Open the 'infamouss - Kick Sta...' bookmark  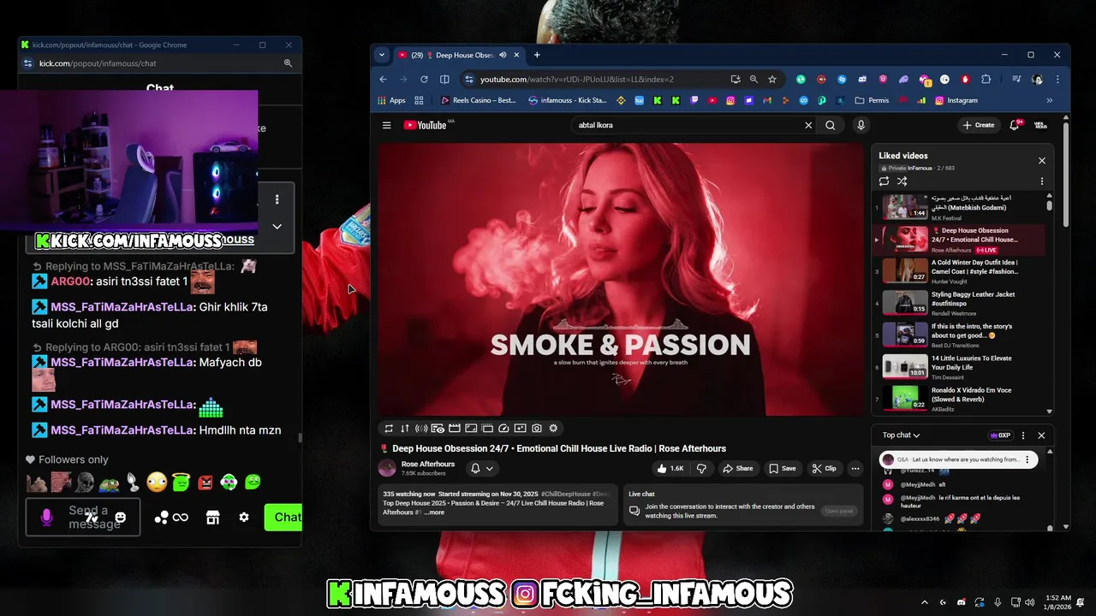click(567, 100)
